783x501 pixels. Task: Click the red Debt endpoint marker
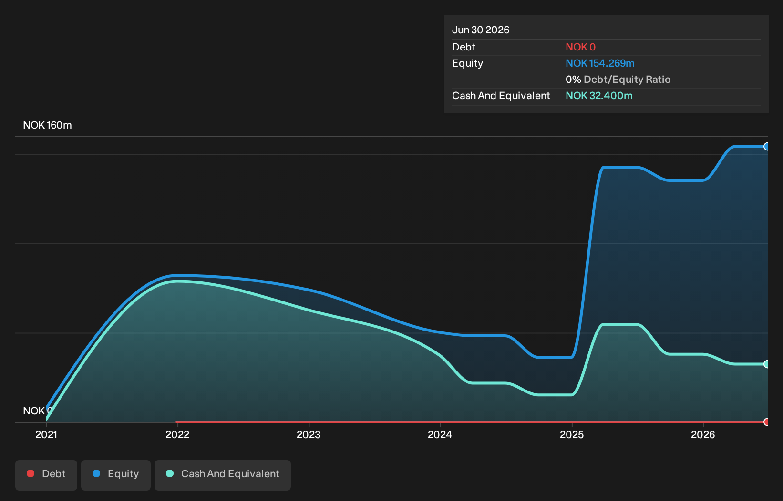[x=767, y=422]
